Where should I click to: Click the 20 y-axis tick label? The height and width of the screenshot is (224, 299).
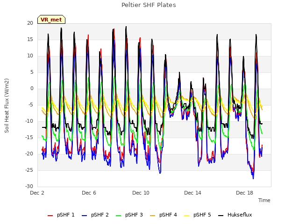30,23
